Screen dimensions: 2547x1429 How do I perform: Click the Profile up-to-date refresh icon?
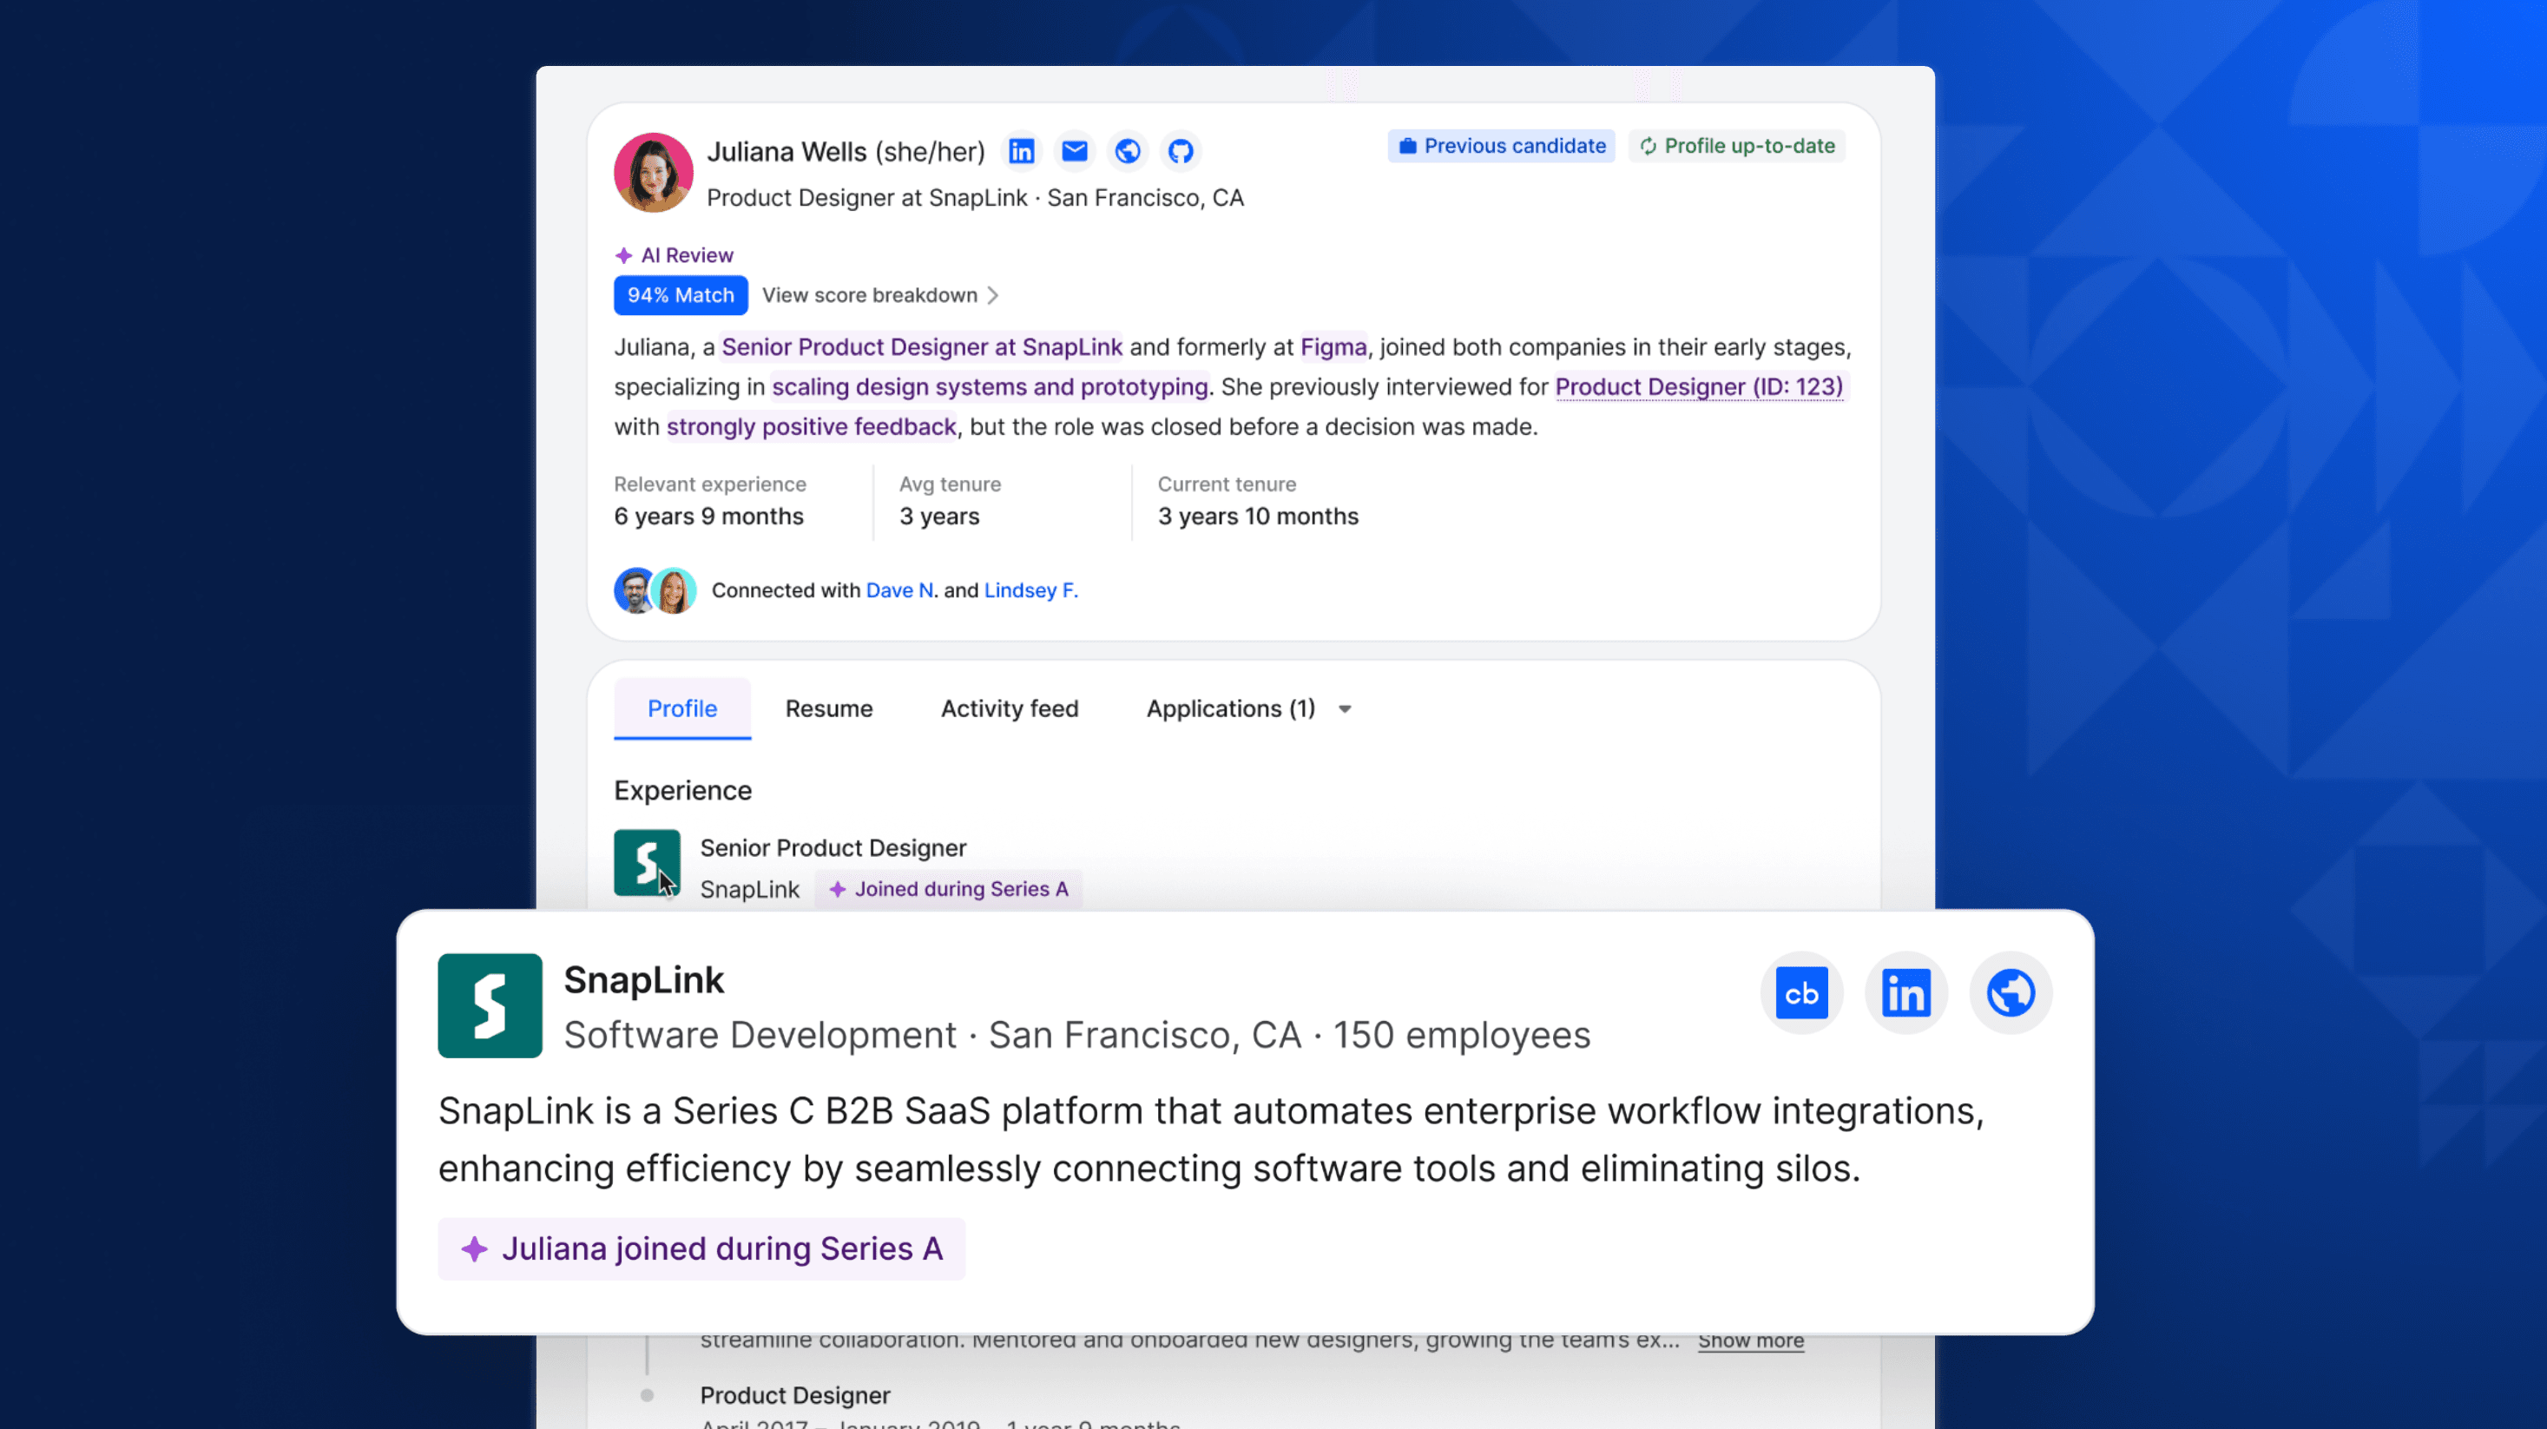tap(1649, 145)
